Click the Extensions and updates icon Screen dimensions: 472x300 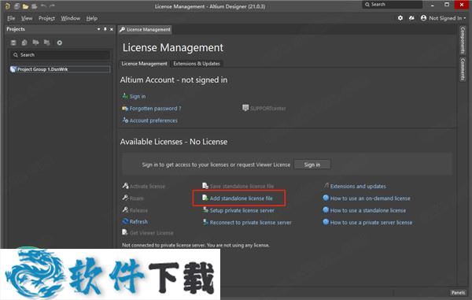[326, 186]
